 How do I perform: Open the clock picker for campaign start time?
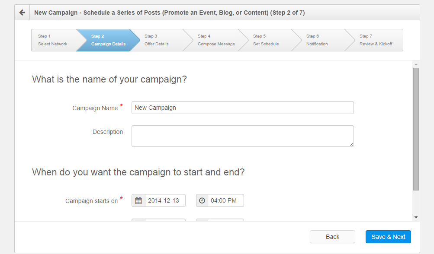tap(202, 200)
